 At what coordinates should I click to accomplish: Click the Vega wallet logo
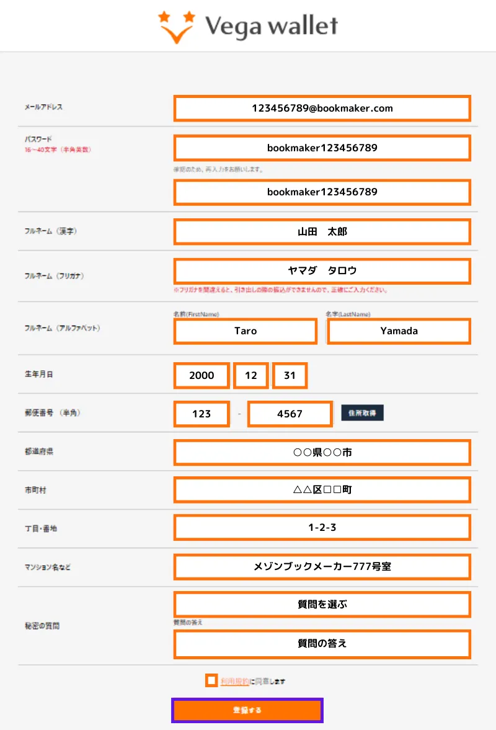248,27
